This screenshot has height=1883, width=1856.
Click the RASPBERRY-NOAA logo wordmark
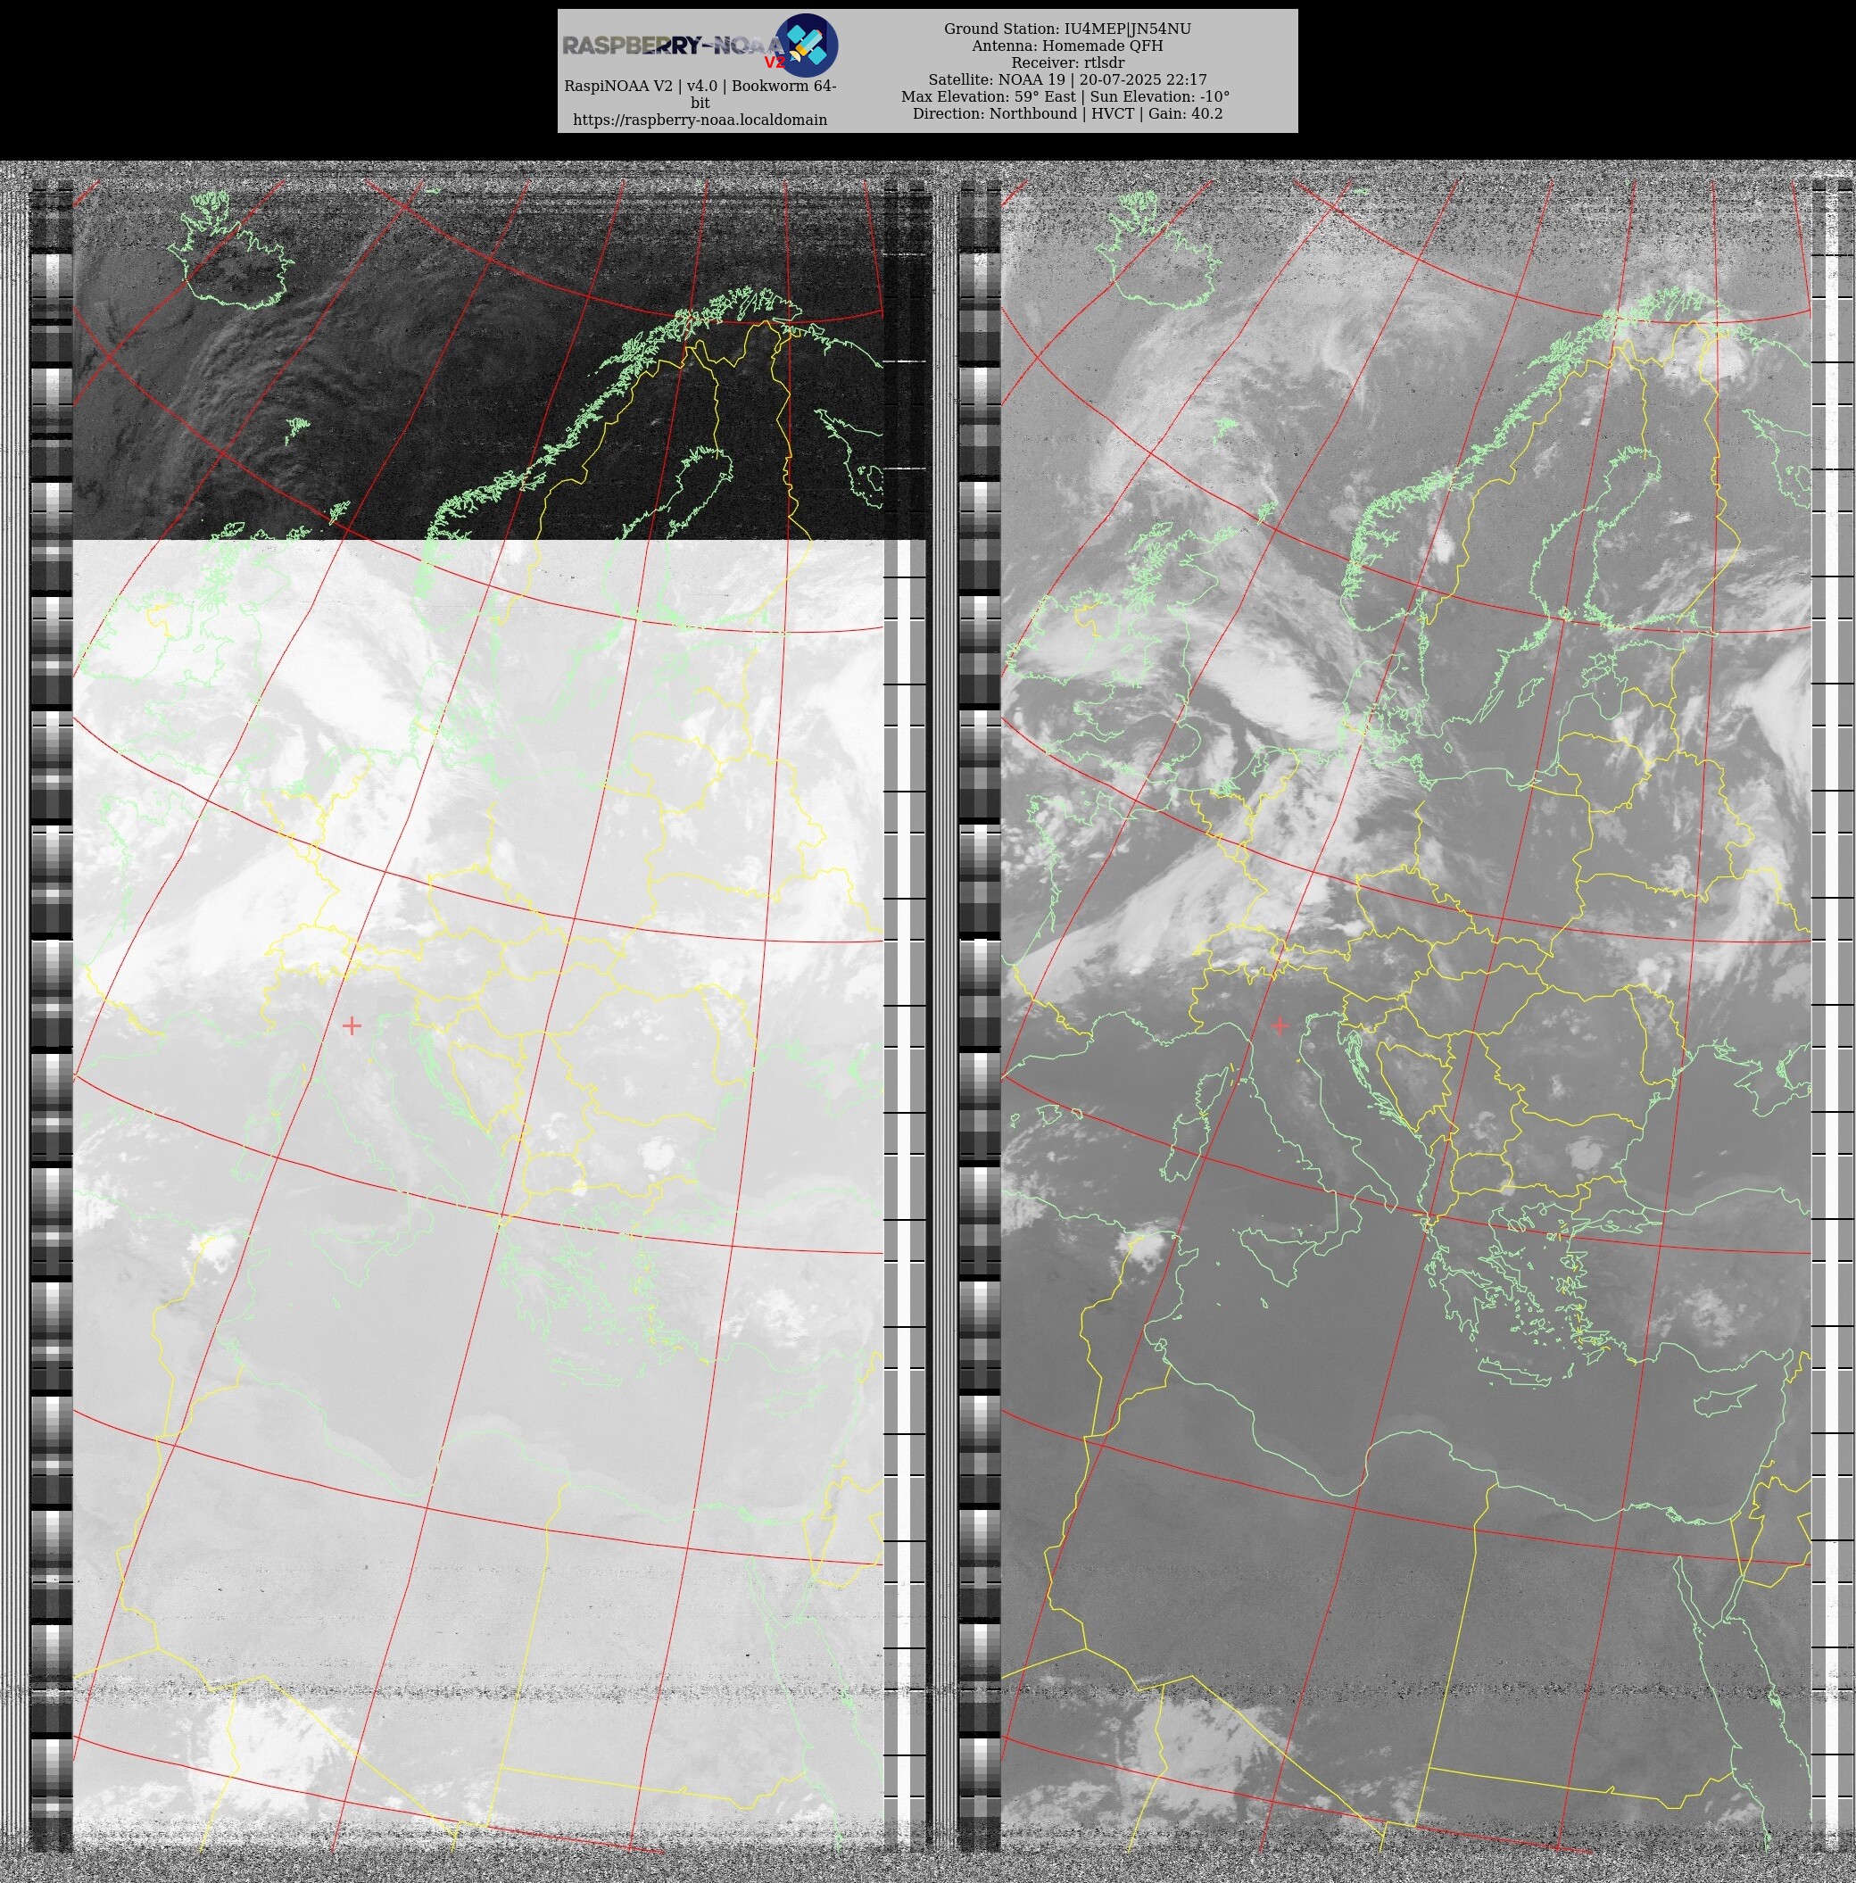[x=673, y=46]
